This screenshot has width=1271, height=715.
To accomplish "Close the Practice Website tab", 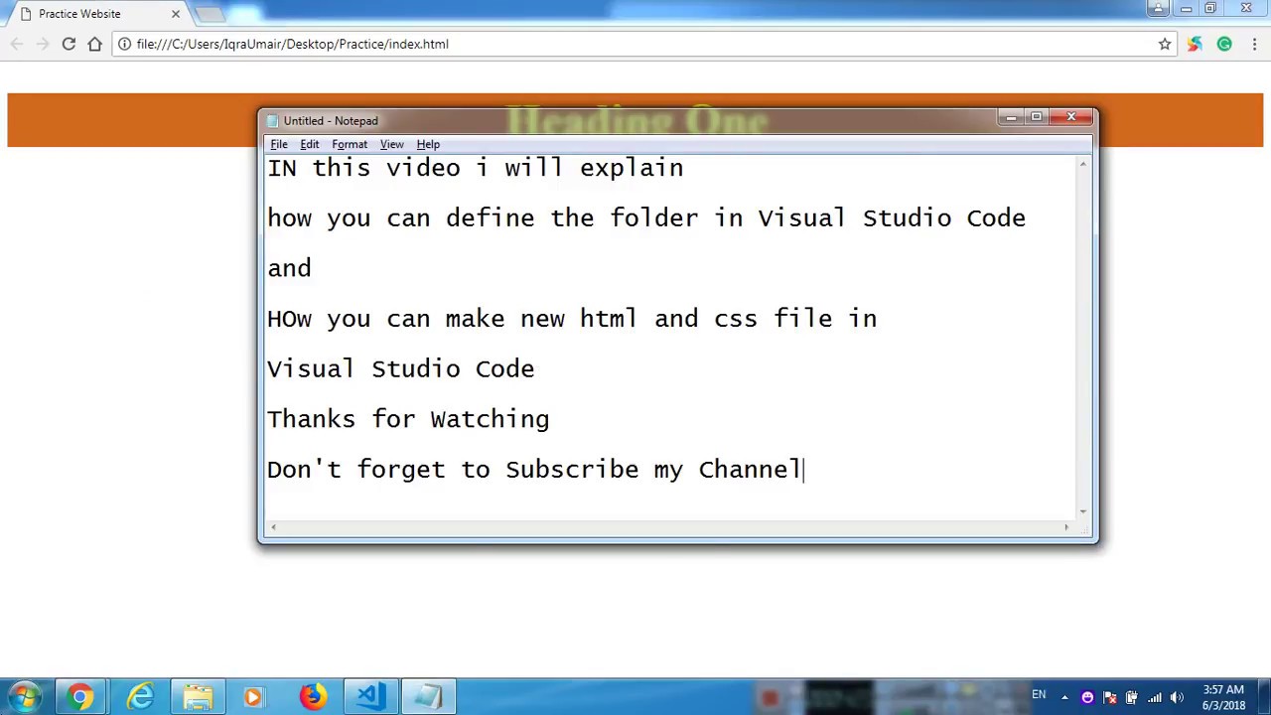I will 176,14.
